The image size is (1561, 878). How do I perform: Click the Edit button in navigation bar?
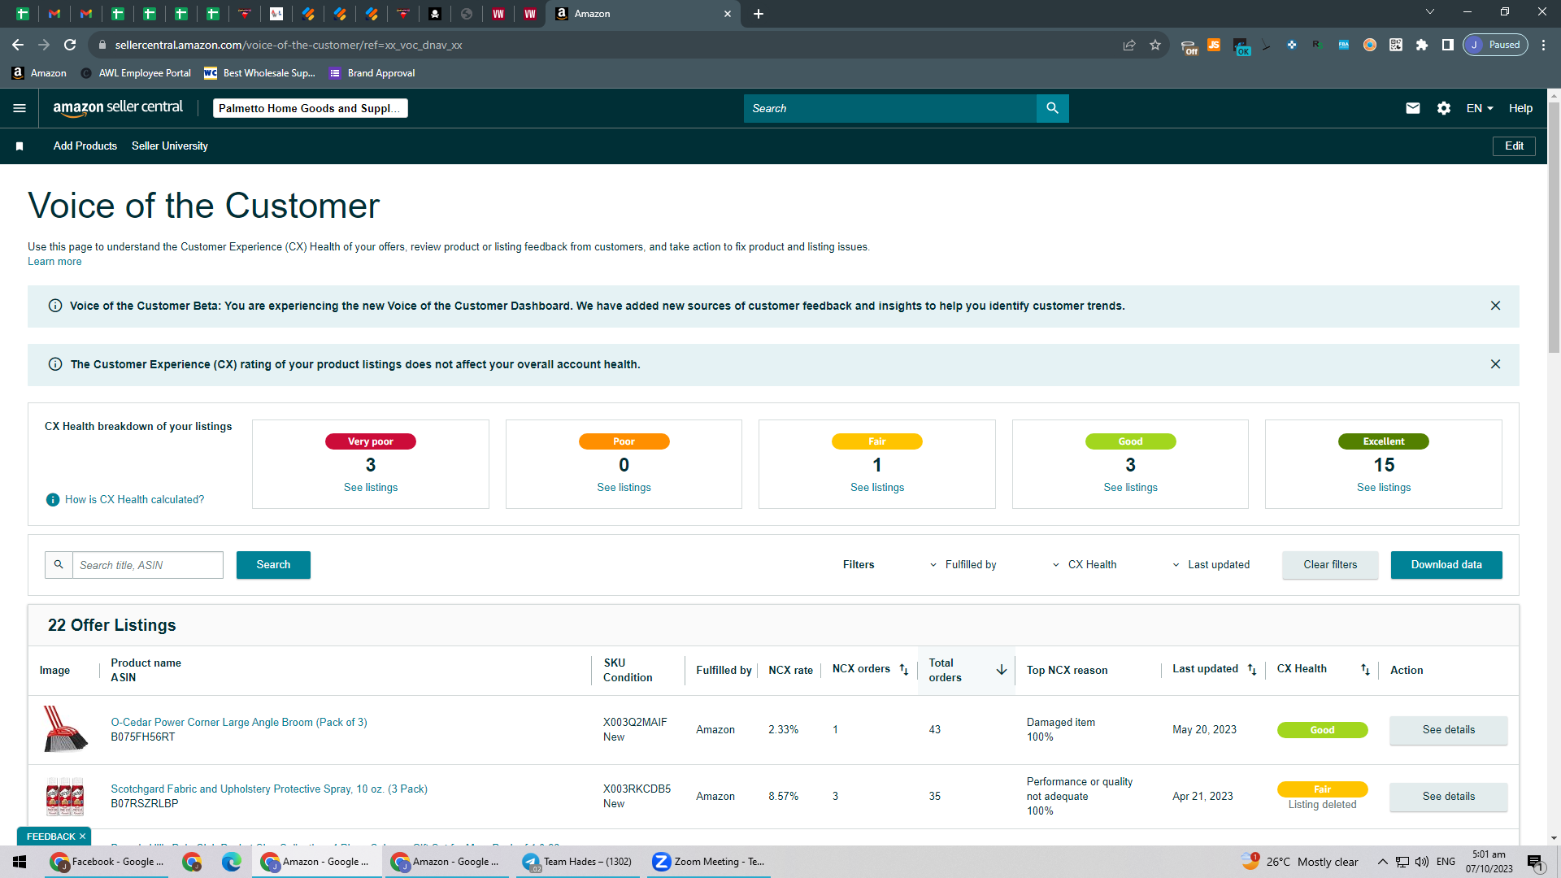point(1514,146)
